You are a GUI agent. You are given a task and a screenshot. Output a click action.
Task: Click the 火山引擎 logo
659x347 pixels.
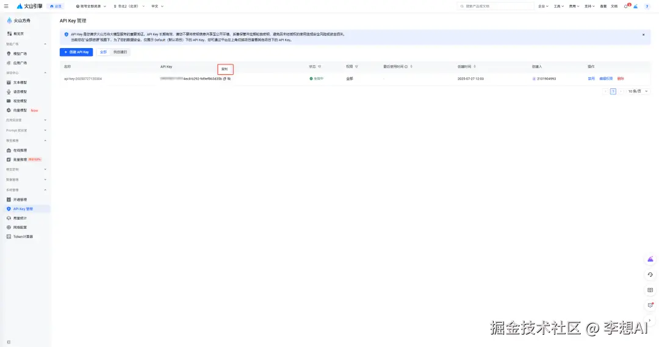[x=29, y=6]
